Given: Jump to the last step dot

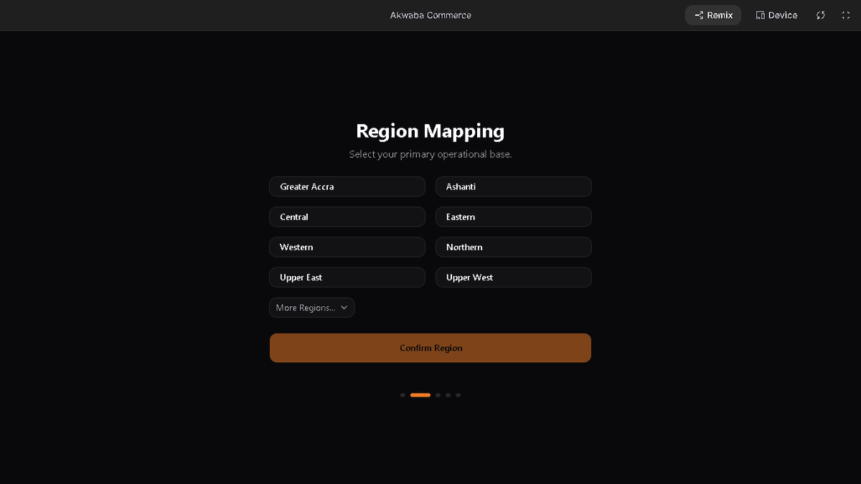Looking at the screenshot, I should point(458,395).
